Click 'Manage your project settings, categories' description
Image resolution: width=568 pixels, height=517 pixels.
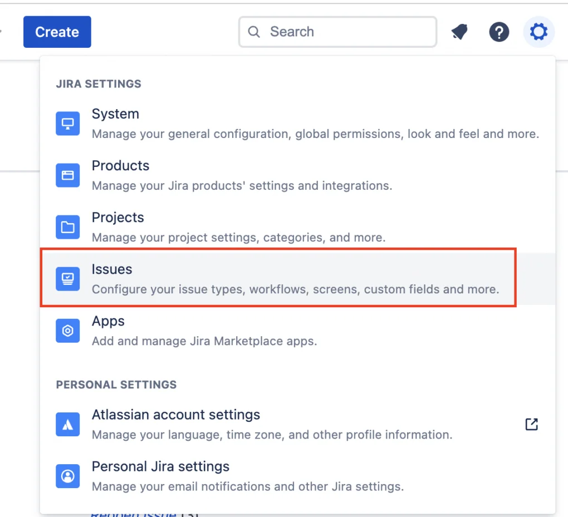click(x=239, y=238)
